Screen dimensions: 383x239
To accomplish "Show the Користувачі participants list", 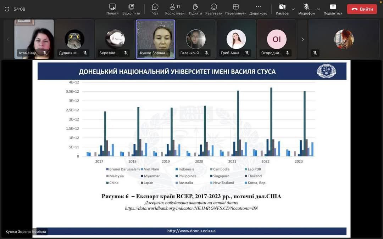I will pos(175,9).
